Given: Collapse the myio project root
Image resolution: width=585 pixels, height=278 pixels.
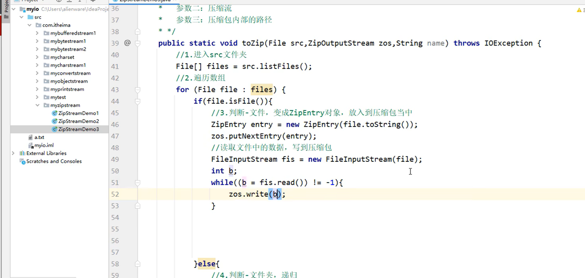Looking at the screenshot, I should (x=14, y=9).
